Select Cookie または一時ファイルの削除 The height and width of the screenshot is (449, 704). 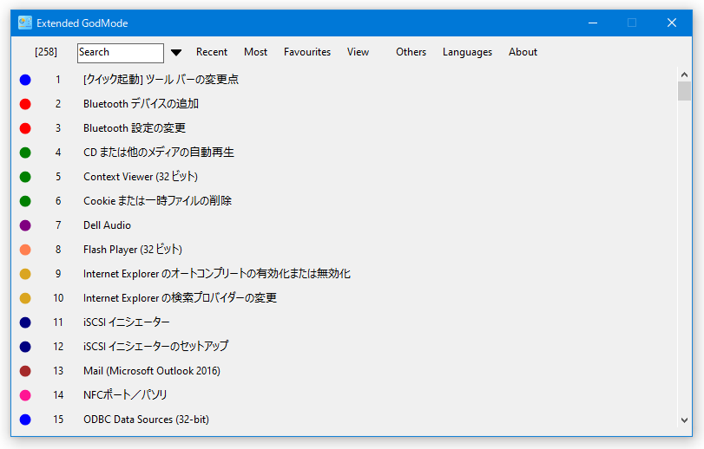[x=158, y=201]
